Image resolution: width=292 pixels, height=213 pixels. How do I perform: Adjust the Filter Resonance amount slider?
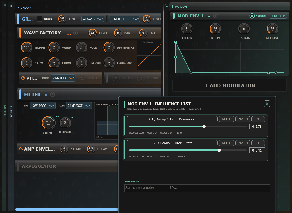188,126
